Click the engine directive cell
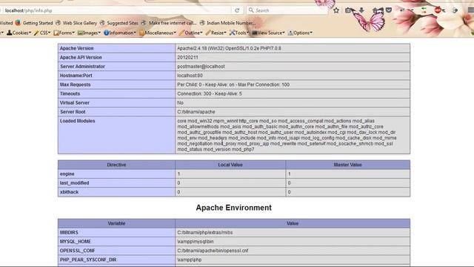The width and height of the screenshot is (474, 267). click(116, 174)
